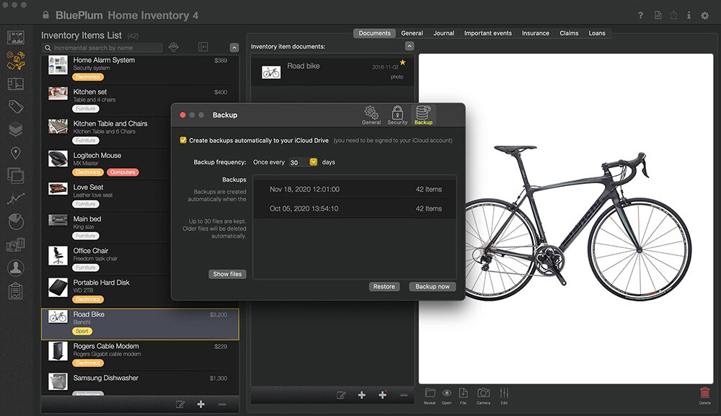Open the map pin locations sidebar icon
The height and width of the screenshot is (416, 721).
pyautogui.click(x=16, y=153)
